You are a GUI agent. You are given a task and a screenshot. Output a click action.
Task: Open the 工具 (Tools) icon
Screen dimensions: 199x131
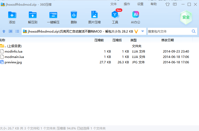115,15
